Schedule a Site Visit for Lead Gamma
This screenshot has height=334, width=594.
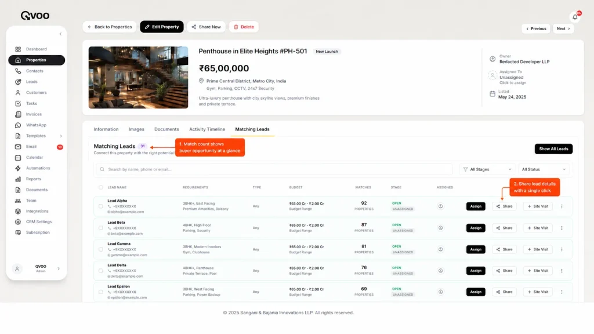pos(538,249)
